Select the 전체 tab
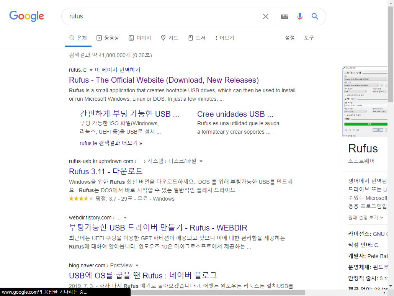 (78, 38)
